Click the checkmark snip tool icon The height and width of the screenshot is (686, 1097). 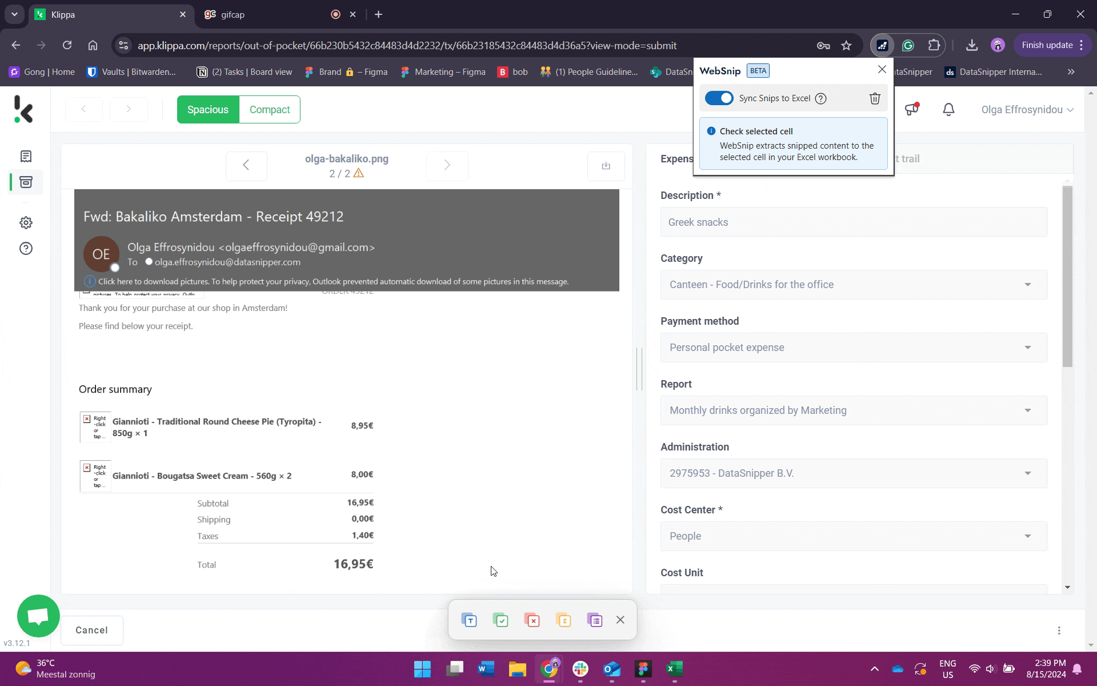click(501, 620)
